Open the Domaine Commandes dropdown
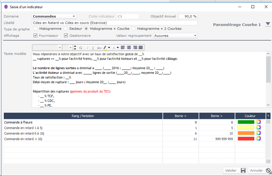 (54, 16)
